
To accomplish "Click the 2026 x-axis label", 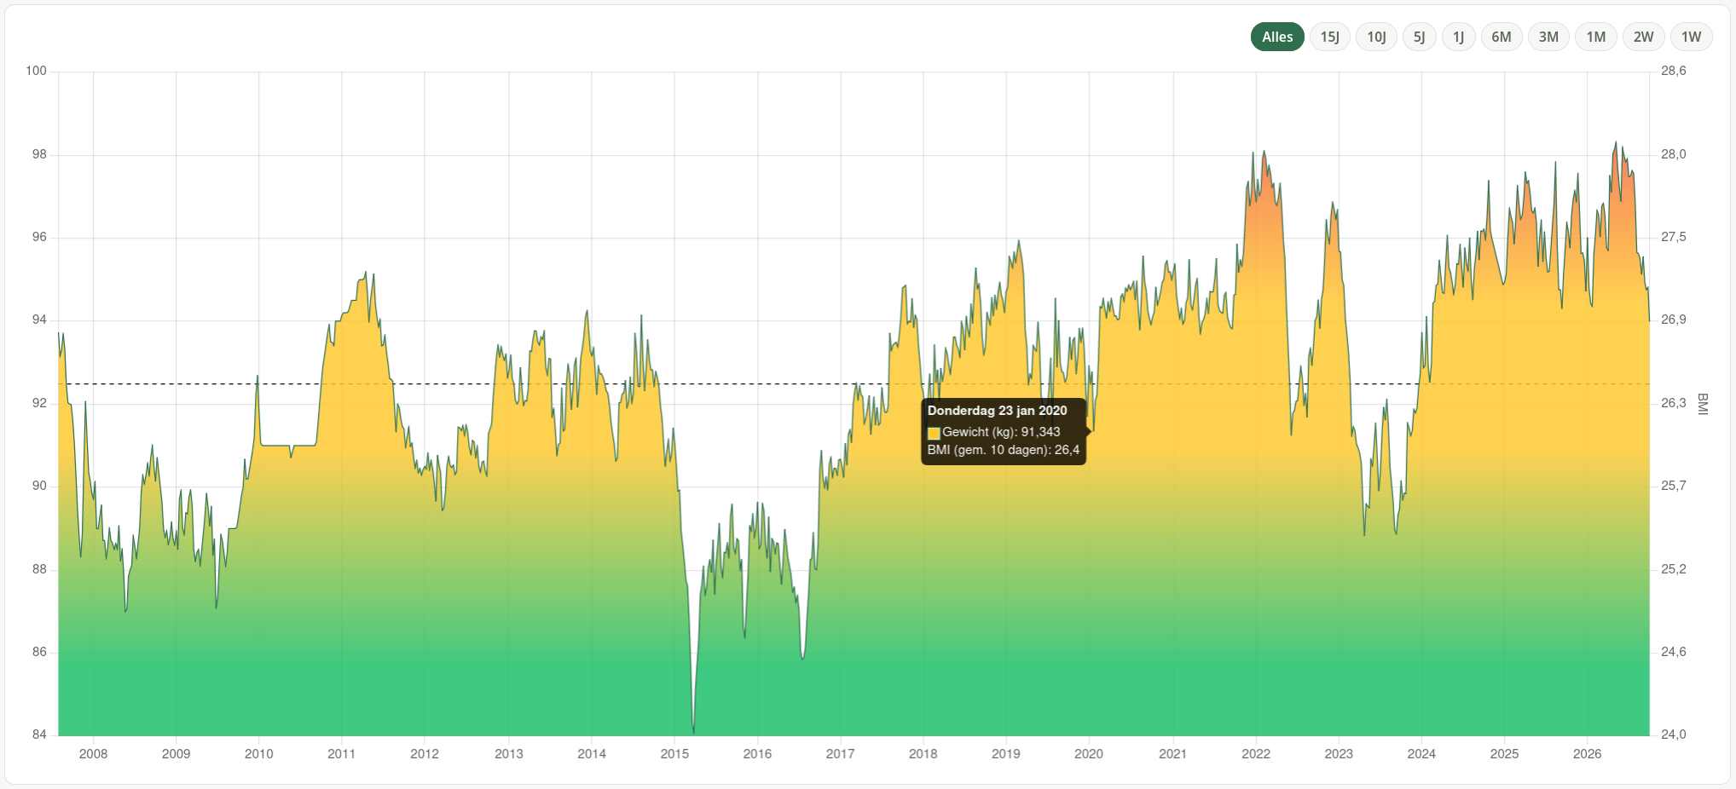I will [x=1587, y=754].
